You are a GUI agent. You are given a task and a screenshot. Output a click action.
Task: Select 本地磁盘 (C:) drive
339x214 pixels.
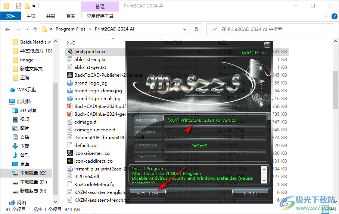pos(29,173)
